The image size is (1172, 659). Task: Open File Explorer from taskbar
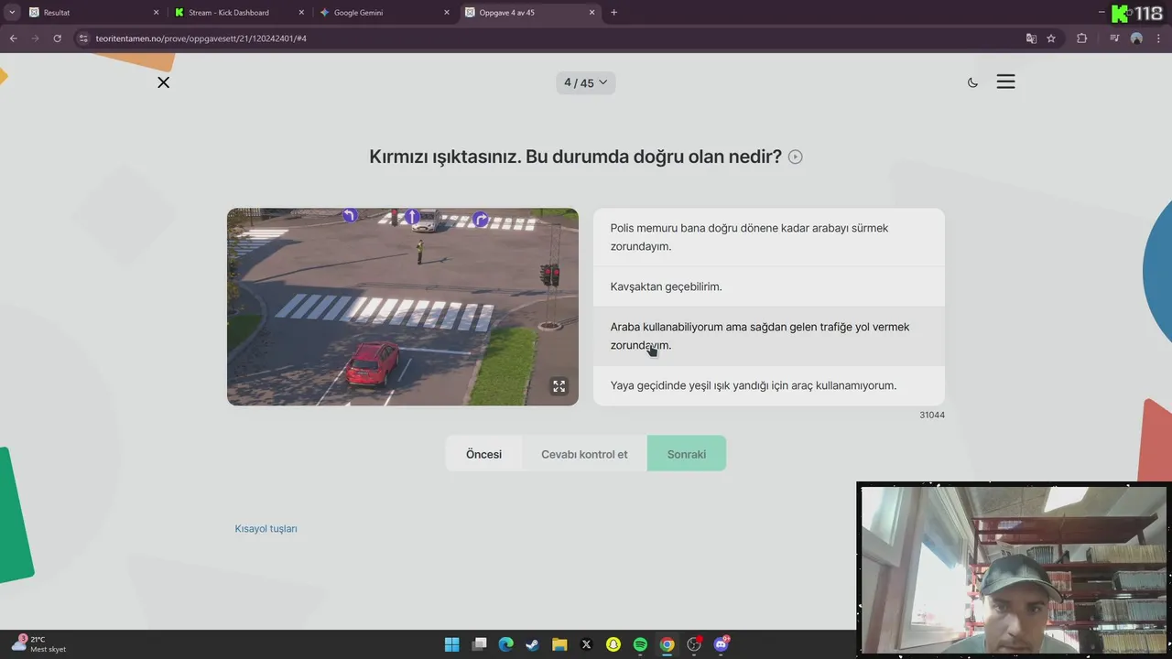coord(559,644)
